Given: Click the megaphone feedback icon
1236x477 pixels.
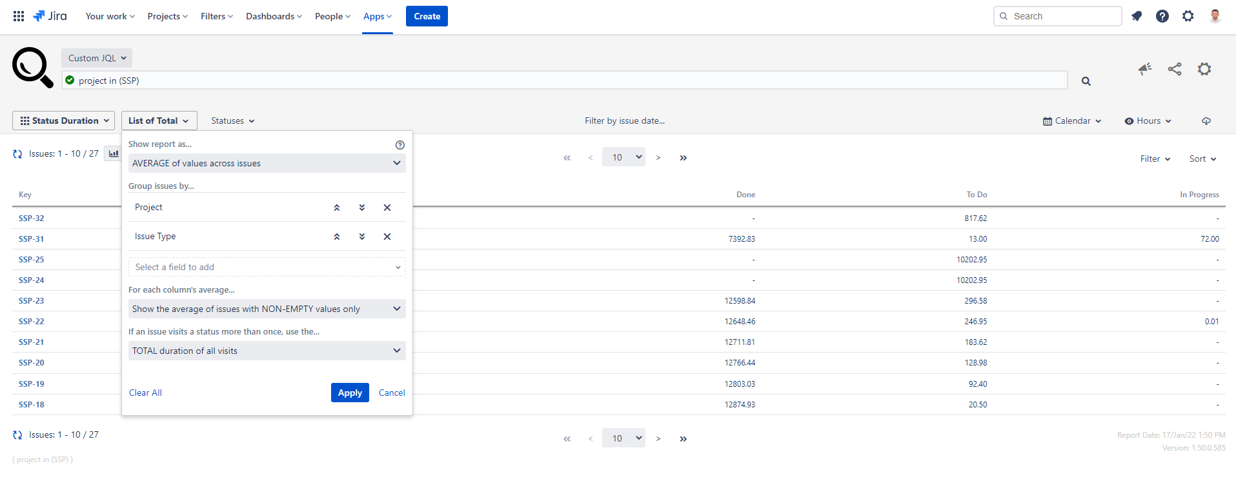Looking at the screenshot, I should point(1144,69).
